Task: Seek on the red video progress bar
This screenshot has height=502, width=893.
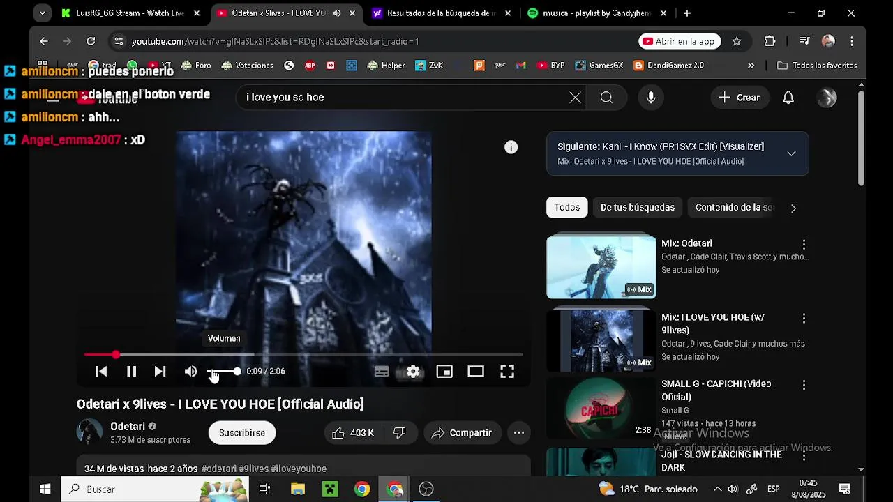Action: tap(303, 355)
